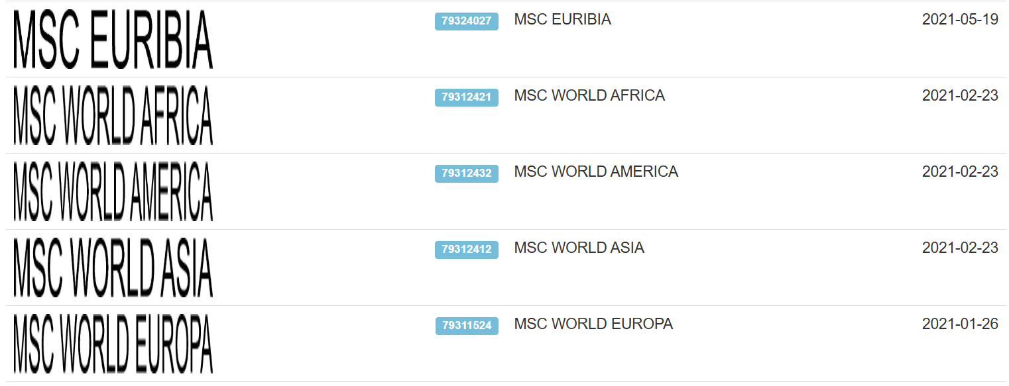Select the date in MSC WORLD ASIA row
The height and width of the screenshot is (386, 1009).
click(x=959, y=248)
